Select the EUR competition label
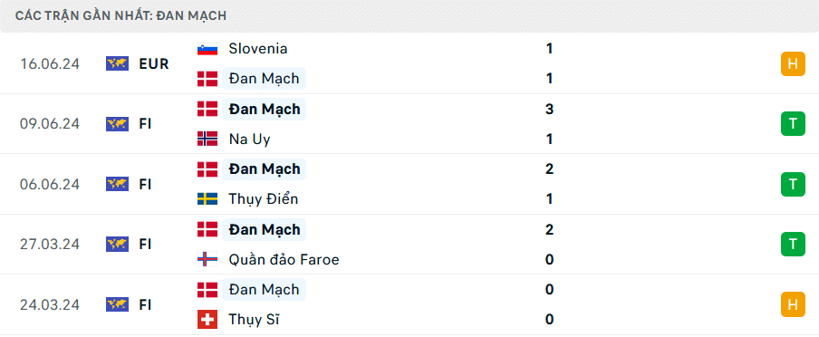Viewport: 819px width, 337px height. pyautogui.click(x=154, y=63)
